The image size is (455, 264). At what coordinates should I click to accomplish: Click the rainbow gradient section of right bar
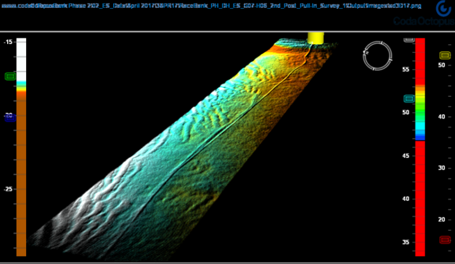[x=420, y=112]
